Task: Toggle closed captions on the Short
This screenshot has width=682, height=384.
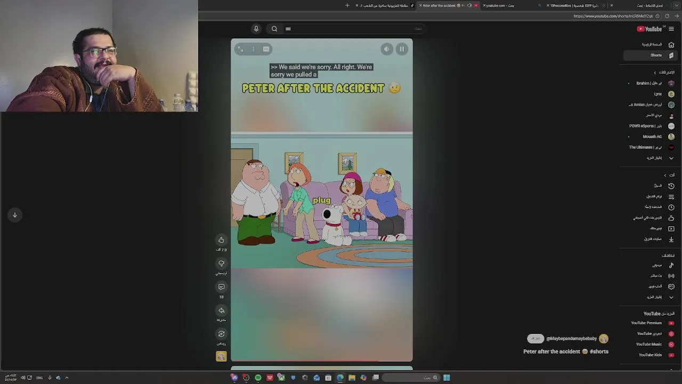Action: click(266, 49)
